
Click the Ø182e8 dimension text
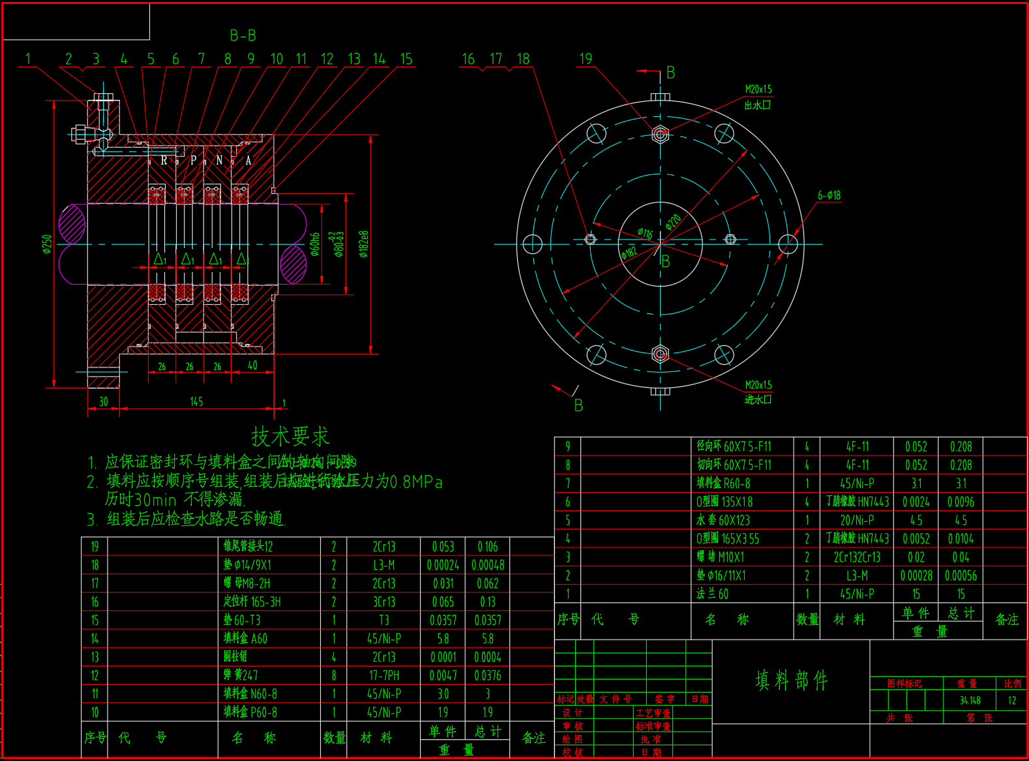point(364,244)
